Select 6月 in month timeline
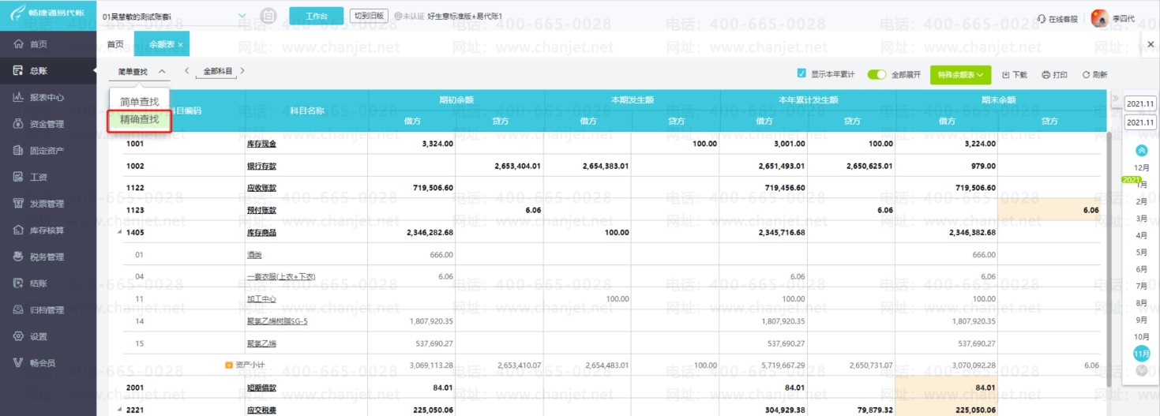The width and height of the screenshot is (1160, 416). (1141, 269)
